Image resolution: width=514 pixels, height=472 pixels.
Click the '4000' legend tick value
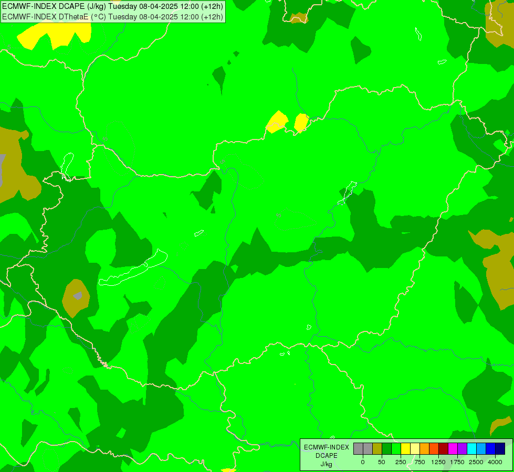coord(495,462)
